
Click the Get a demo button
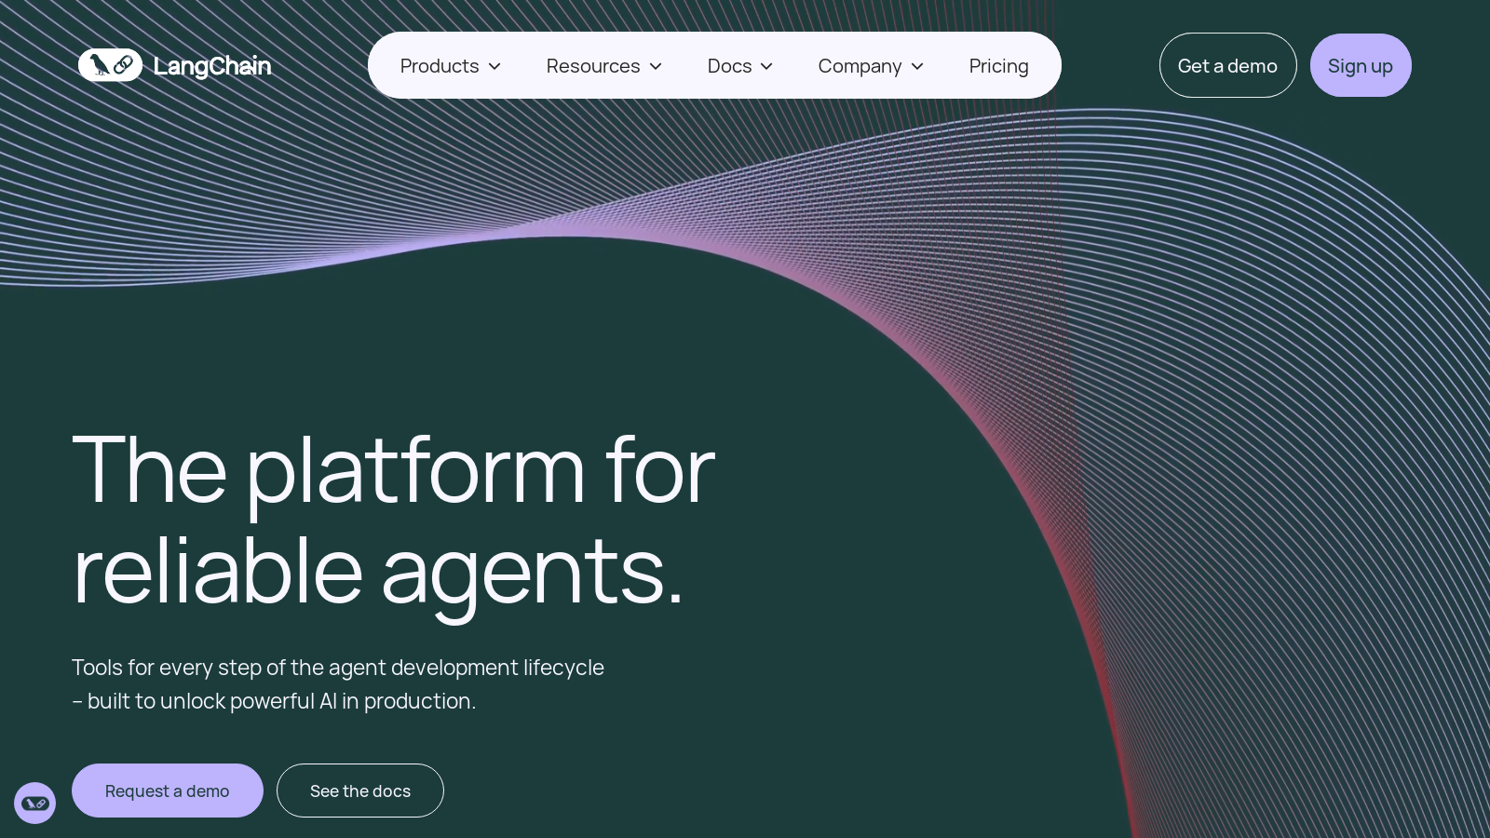(x=1227, y=66)
